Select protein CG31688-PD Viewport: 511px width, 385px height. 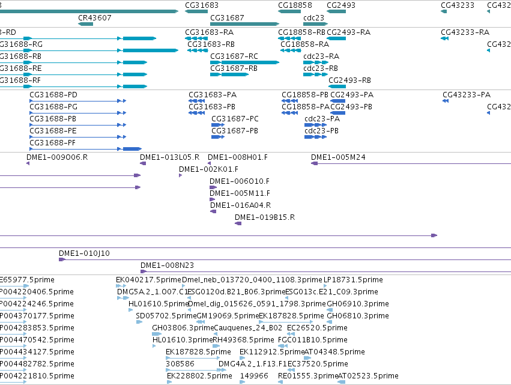pyautogui.click(x=53, y=95)
